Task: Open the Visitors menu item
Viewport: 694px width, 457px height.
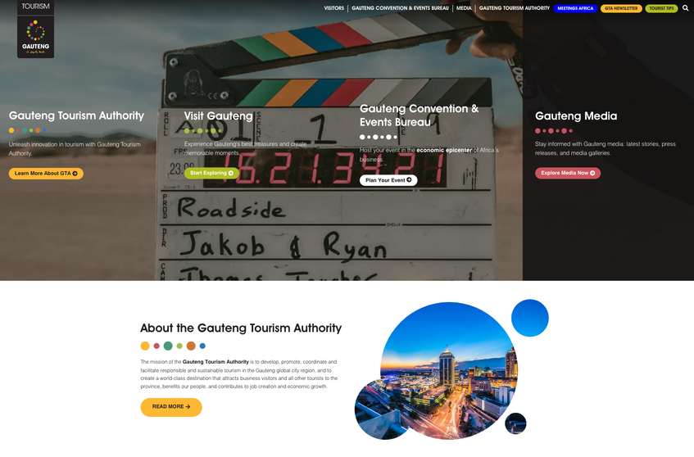Action: [x=333, y=8]
